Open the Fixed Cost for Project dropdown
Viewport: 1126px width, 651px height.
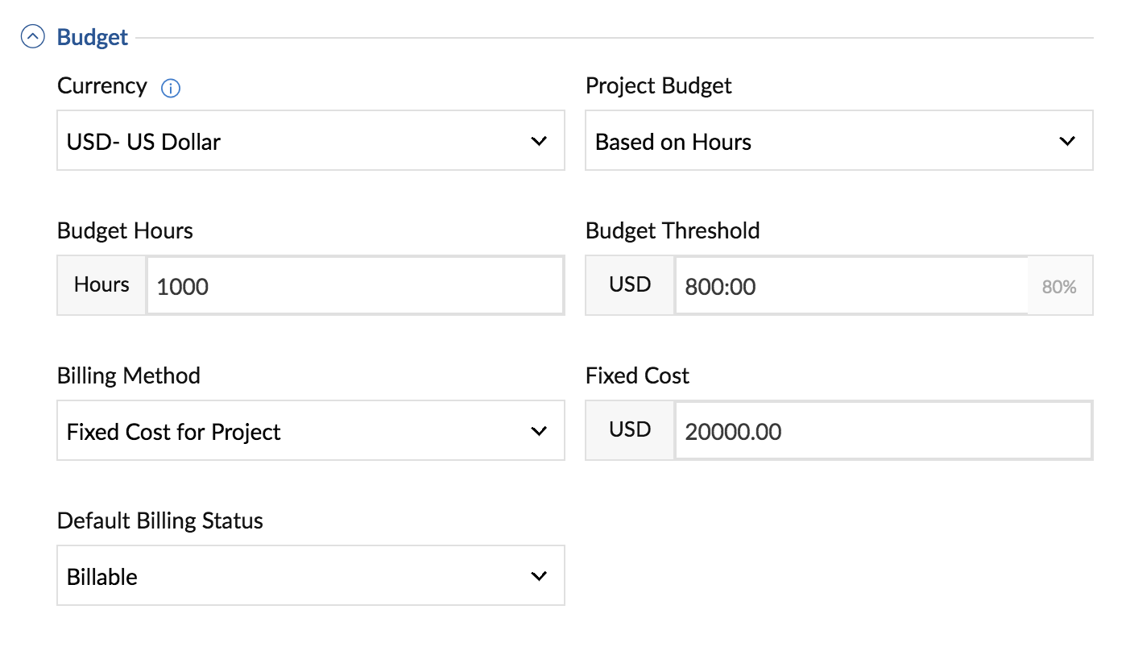click(311, 430)
